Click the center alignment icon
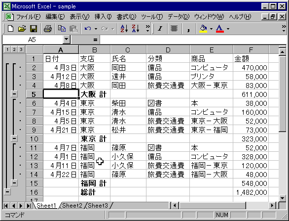This screenshot has height=221, width=289. coord(174,29)
